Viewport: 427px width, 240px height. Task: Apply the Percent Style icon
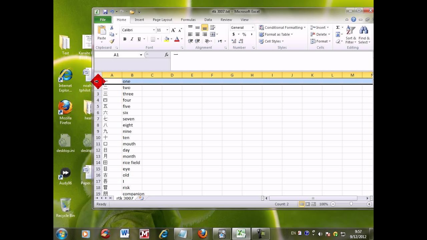244,34
